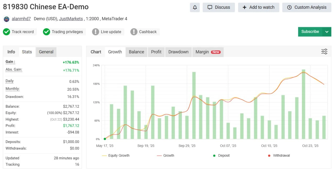335x172 pixels.
Task: Click the Trading privileges checkmark icon
Action: pos(46,32)
